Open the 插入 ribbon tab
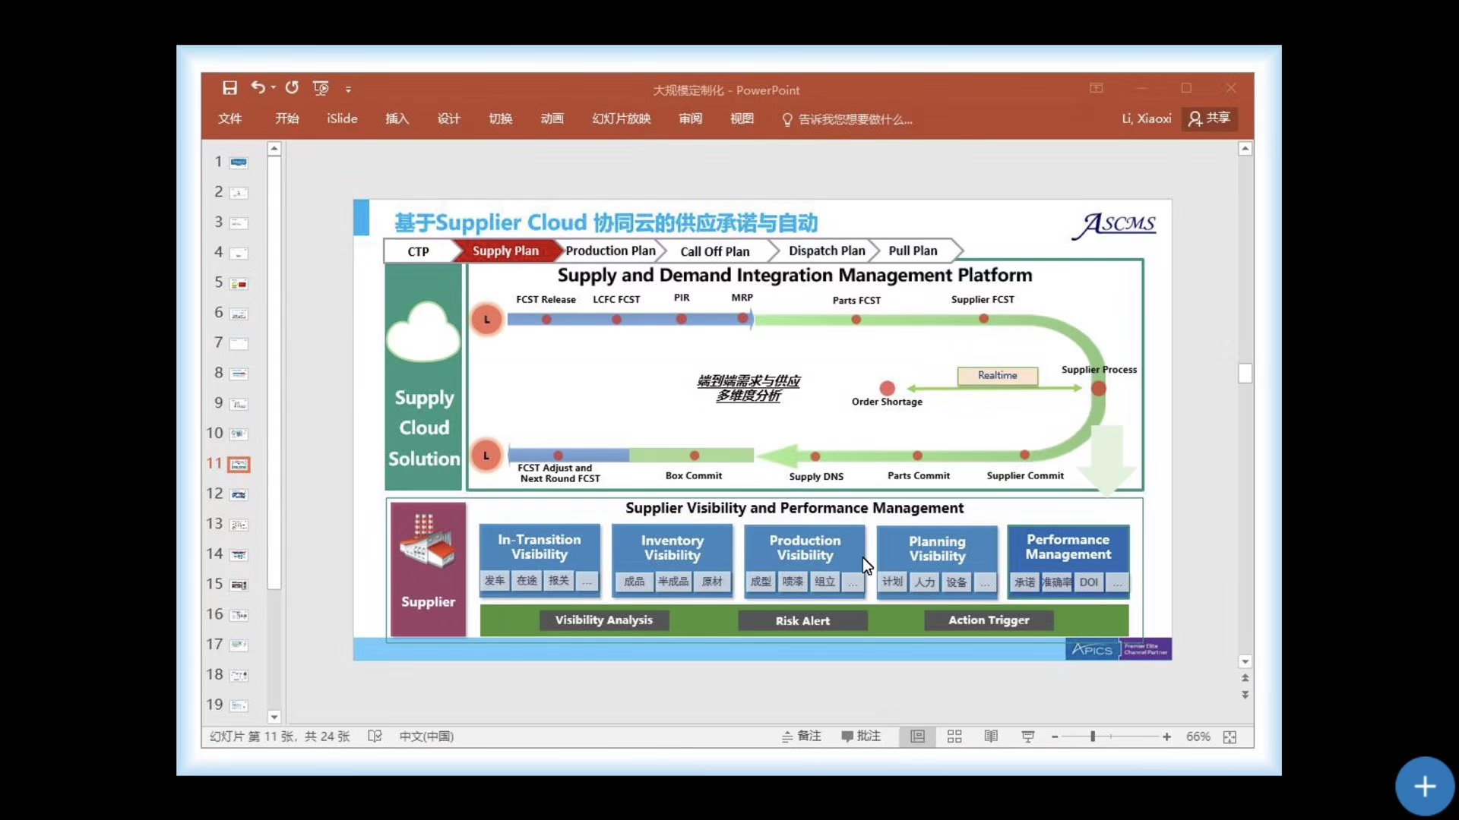Screen dimensions: 1459x820 click(397, 118)
